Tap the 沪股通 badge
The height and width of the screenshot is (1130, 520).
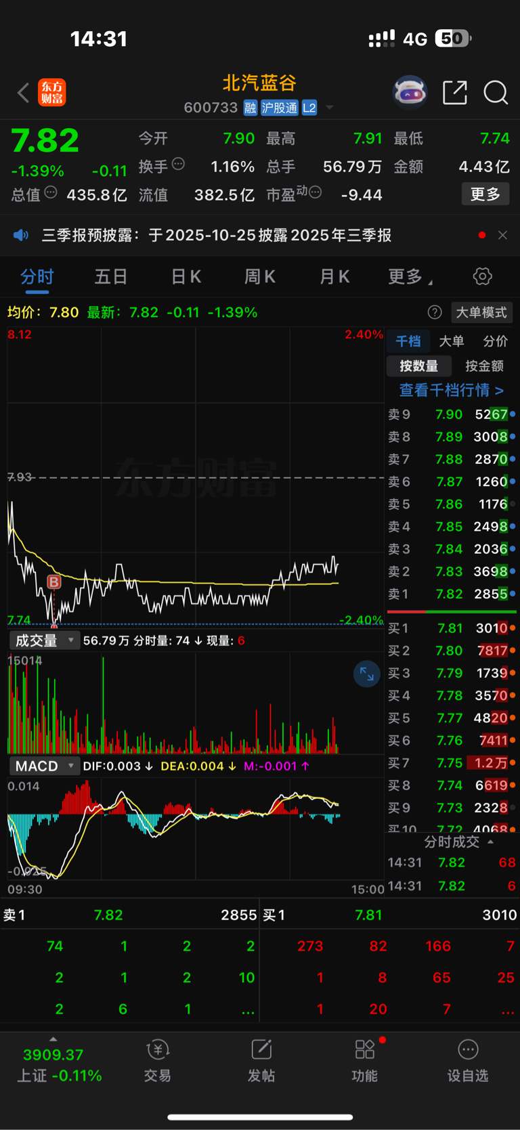click(x=280, y=108)
